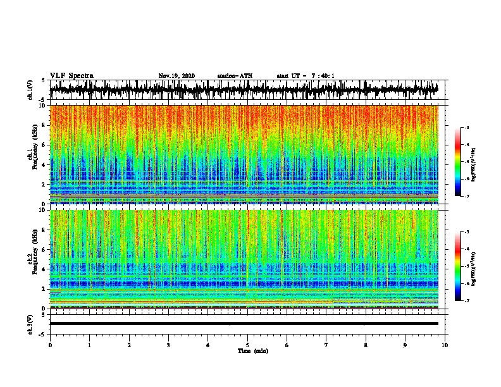Click the time axis tick label "3"
This screenshot has height=387, width=501.
click(x=168, y=345)
